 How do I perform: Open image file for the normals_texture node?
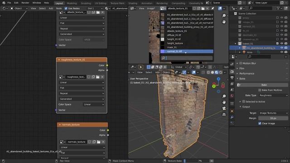pyautogui.click(x=99, y=142)
